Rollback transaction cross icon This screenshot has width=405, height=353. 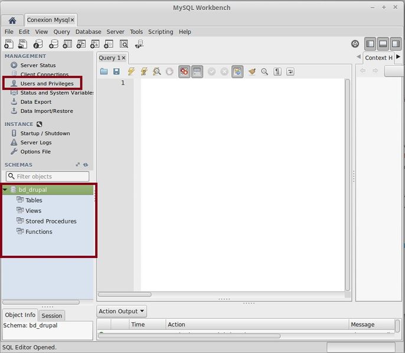[x=224, y=71]
